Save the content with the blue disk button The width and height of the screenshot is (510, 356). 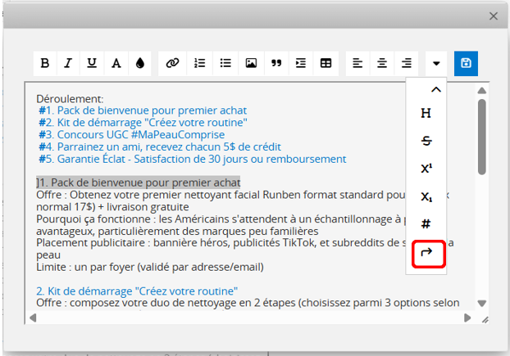[466, 63]
